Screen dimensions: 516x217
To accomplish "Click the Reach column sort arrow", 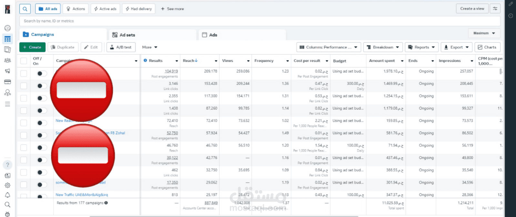I will pos(196,61).
